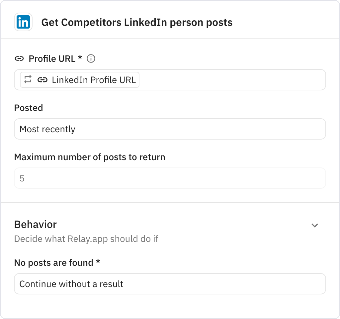
Task: Click the maximum posts value of 5
Action: (22, 178)
